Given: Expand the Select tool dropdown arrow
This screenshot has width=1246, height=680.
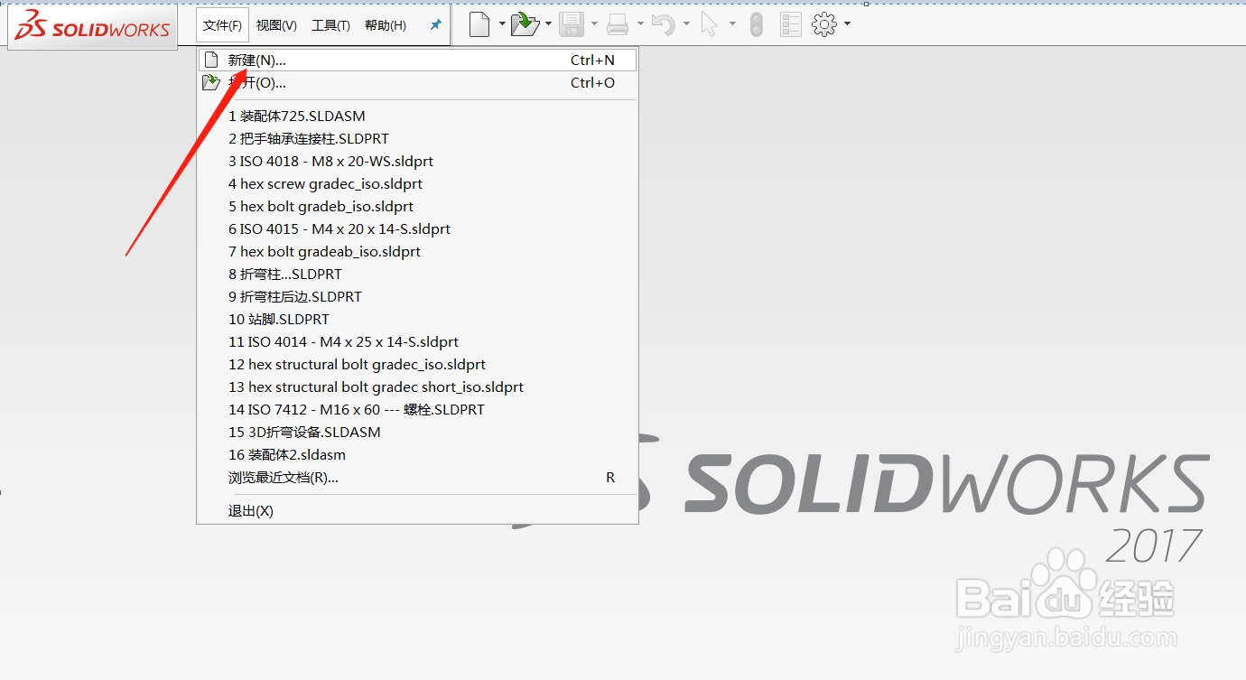Looking at the screenshot, I should tap(732, 24).
